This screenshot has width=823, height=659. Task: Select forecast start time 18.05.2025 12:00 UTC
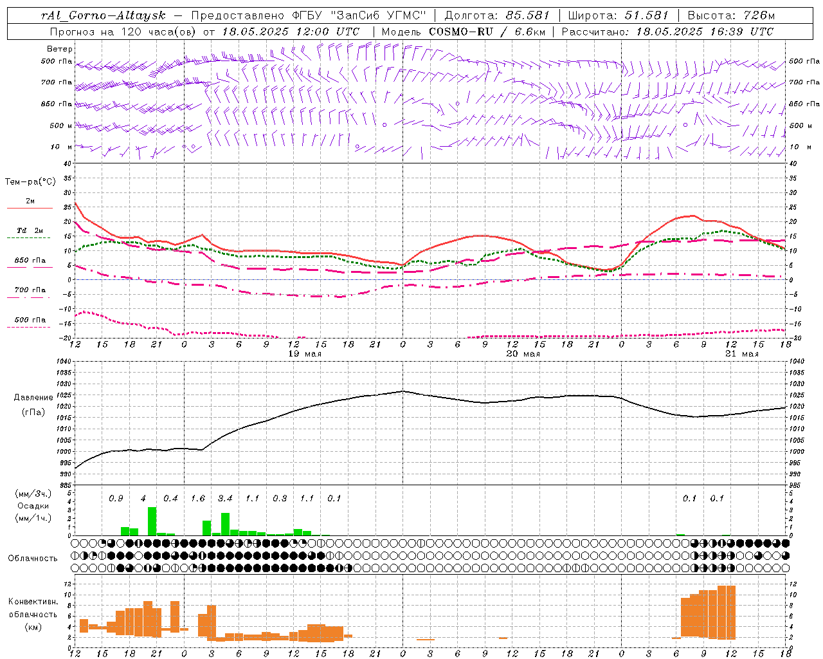291,32
